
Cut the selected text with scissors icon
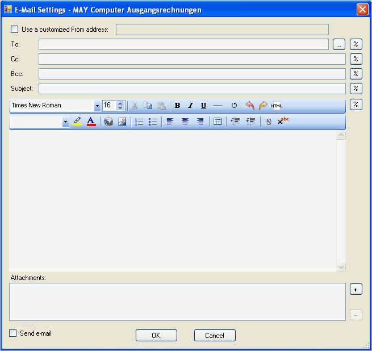click(135, 106)
